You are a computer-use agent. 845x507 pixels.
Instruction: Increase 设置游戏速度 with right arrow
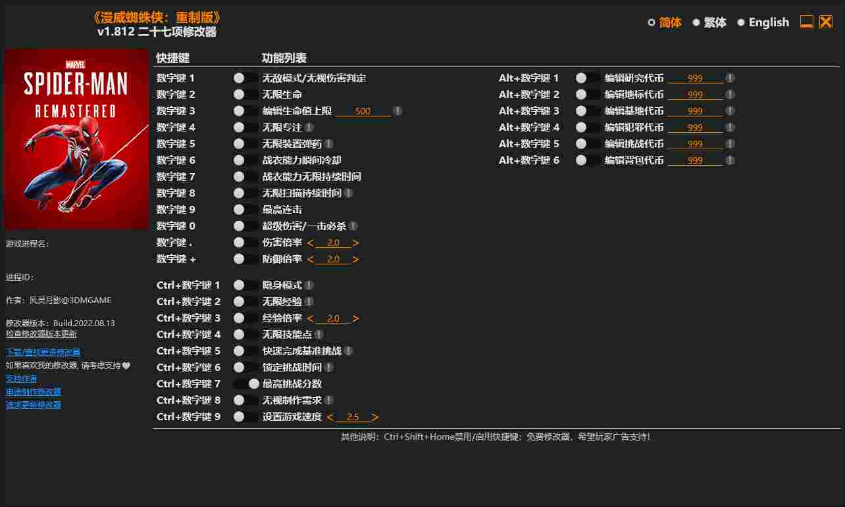375,418
